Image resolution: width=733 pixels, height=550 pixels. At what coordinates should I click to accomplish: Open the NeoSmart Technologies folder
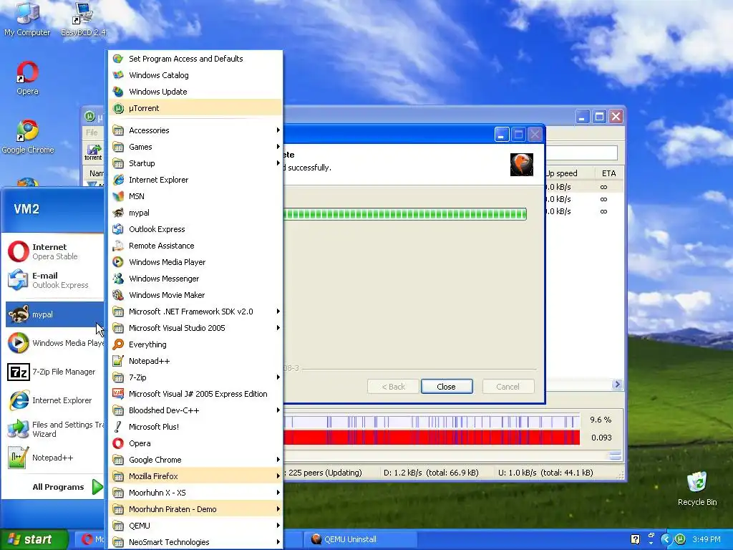(x=195, y=542)
